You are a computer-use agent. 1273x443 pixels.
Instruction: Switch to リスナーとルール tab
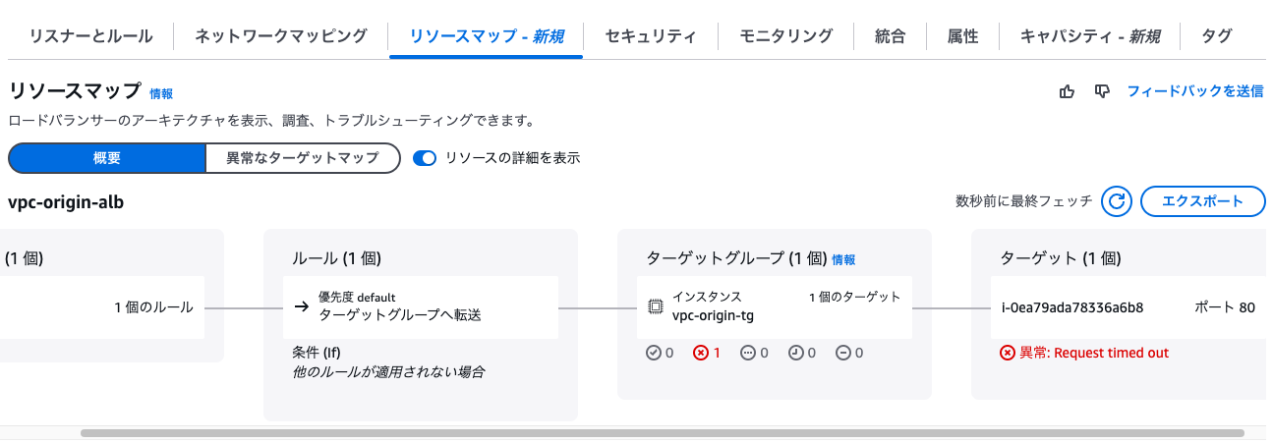(x=91, y=36)
